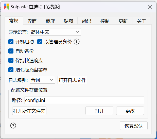Click the info icon beside 以管理员身份

(x=77, y=42)
